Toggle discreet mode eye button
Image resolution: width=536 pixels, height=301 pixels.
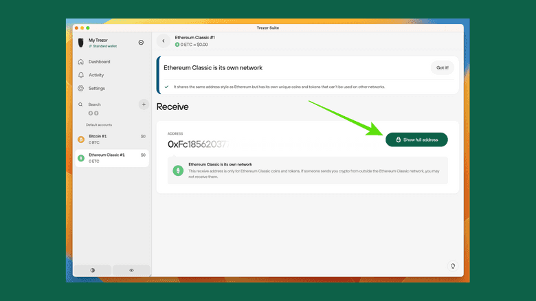click(x=131, y=271)
